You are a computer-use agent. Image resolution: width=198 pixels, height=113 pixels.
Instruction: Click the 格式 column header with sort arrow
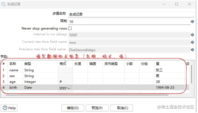65,64
